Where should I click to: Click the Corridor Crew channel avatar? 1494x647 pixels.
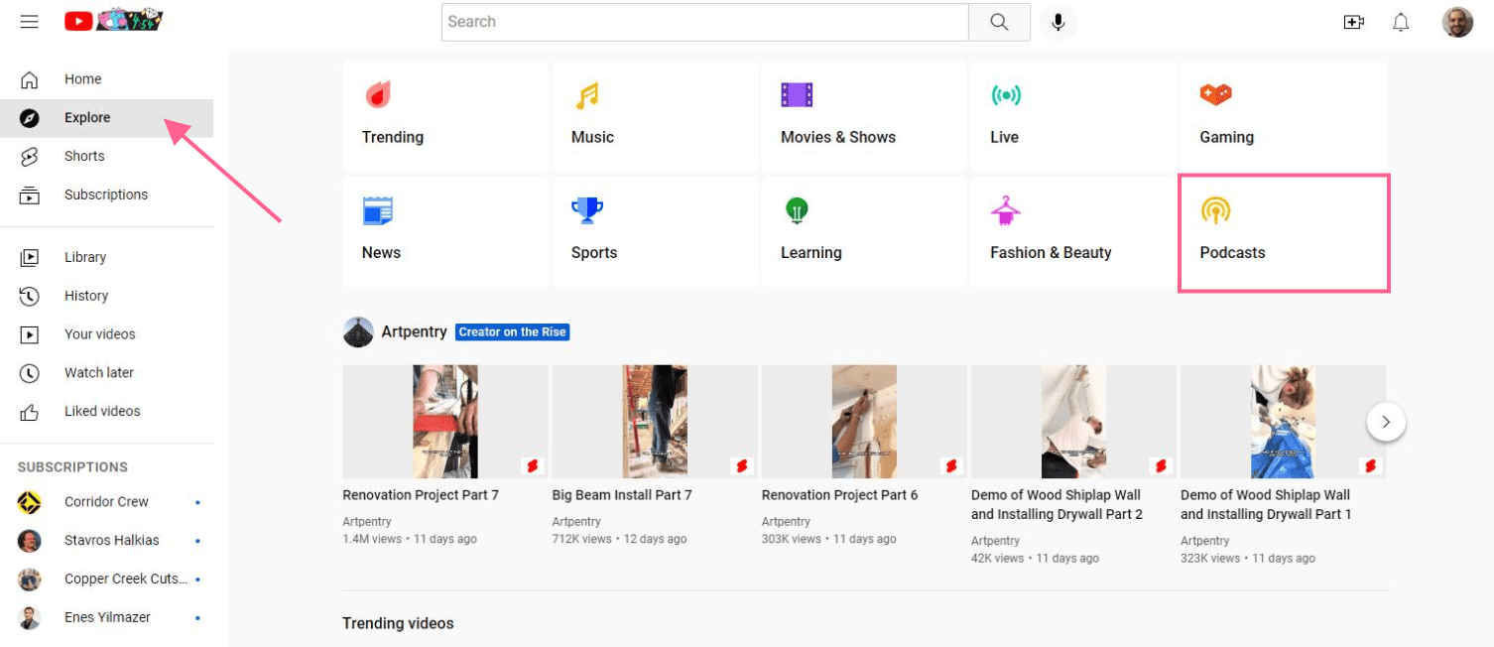(x=30, y=502)
